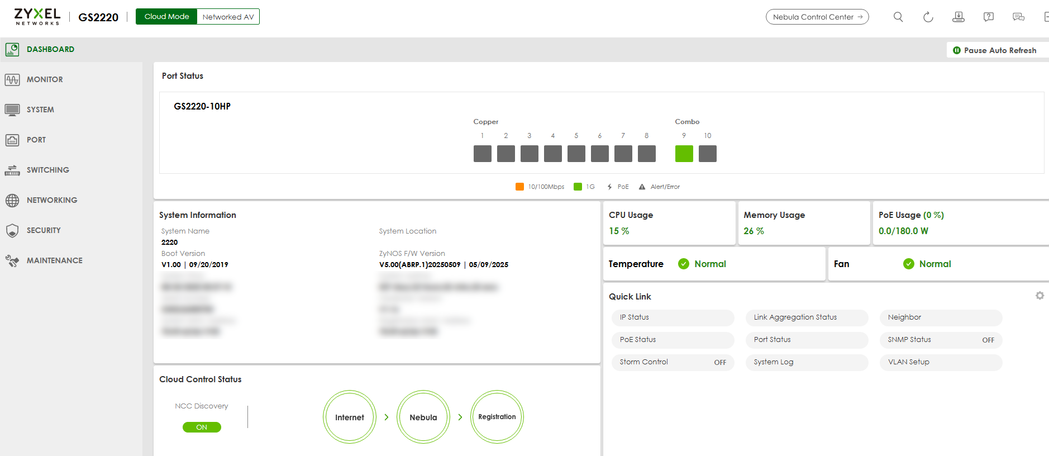Open VLAN Setup quick link
Screen dimensions: 1049x456
(941, 362)
